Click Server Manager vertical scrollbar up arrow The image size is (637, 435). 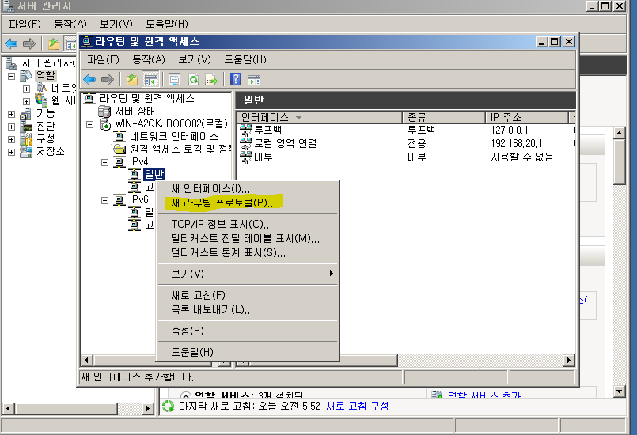(x=619, y=133)
